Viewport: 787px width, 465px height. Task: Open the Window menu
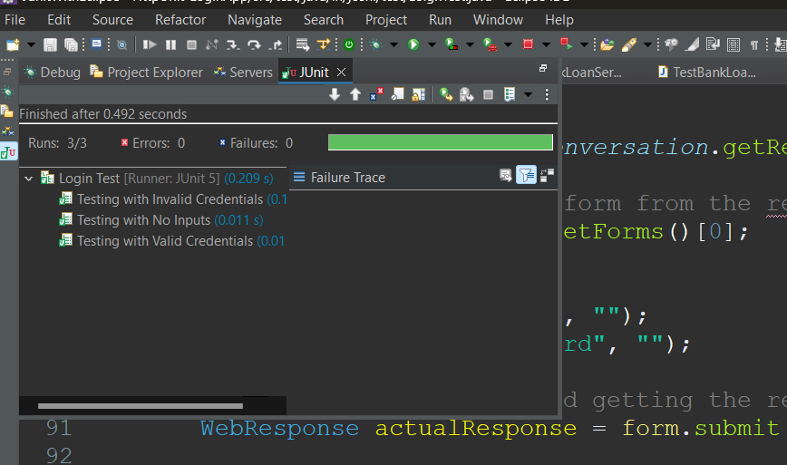pos(498,20)
